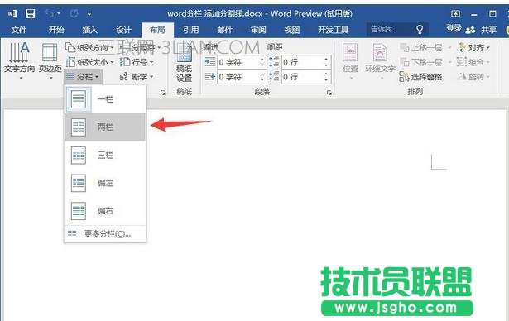
Task: Switch to the 邮件 tab
Action: click(224, 30)
